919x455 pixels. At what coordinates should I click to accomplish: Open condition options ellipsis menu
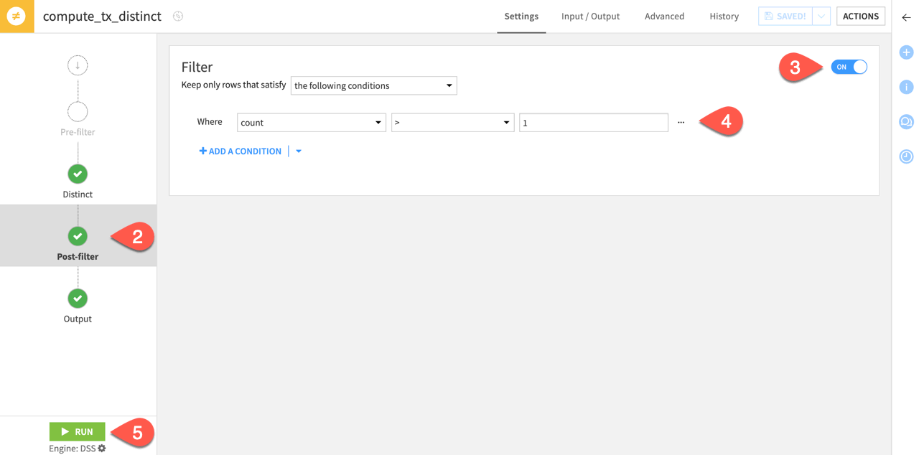(681, 123)
